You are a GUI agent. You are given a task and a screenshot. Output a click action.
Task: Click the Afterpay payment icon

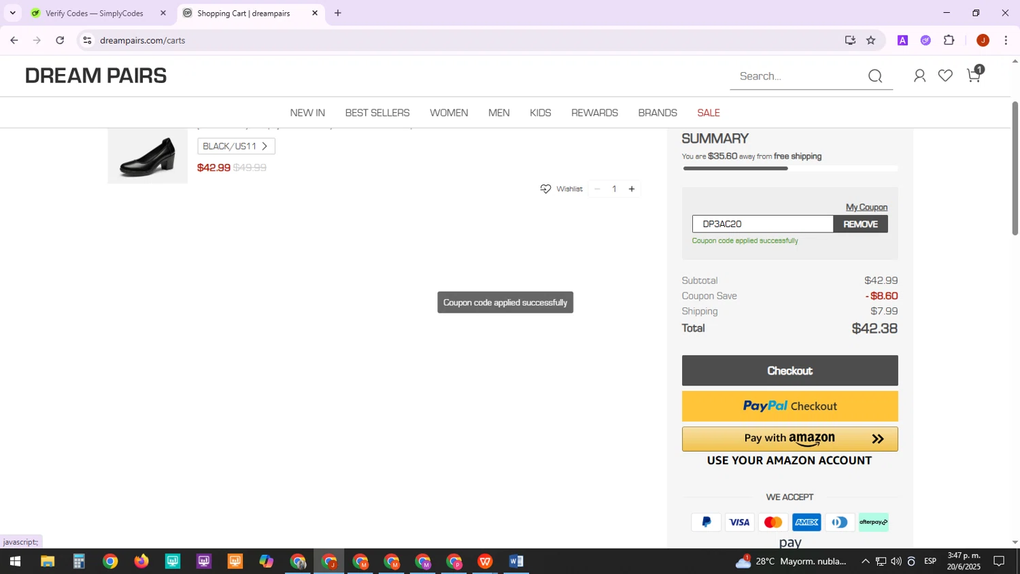873,522
